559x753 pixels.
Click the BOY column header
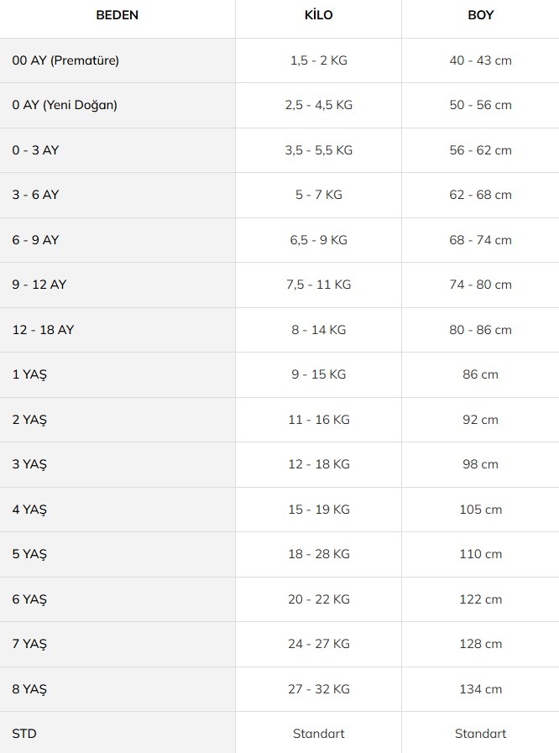pos(480,15)
